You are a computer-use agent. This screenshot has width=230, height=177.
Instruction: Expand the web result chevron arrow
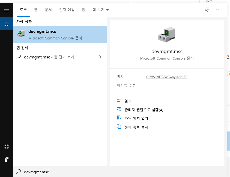tap(100, 57)
